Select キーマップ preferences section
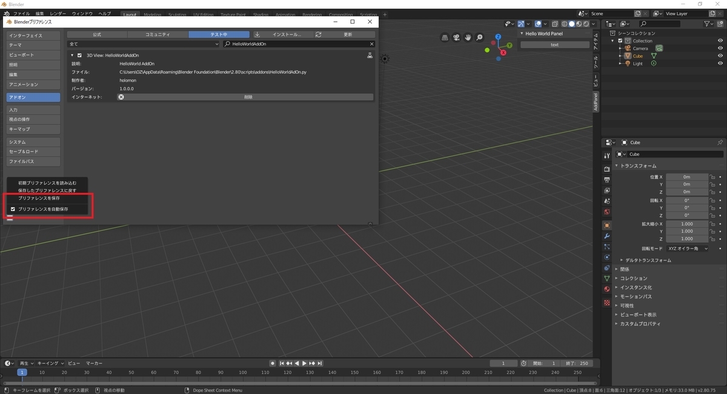This screenshot has width=727, height=394. coord(33,129)
